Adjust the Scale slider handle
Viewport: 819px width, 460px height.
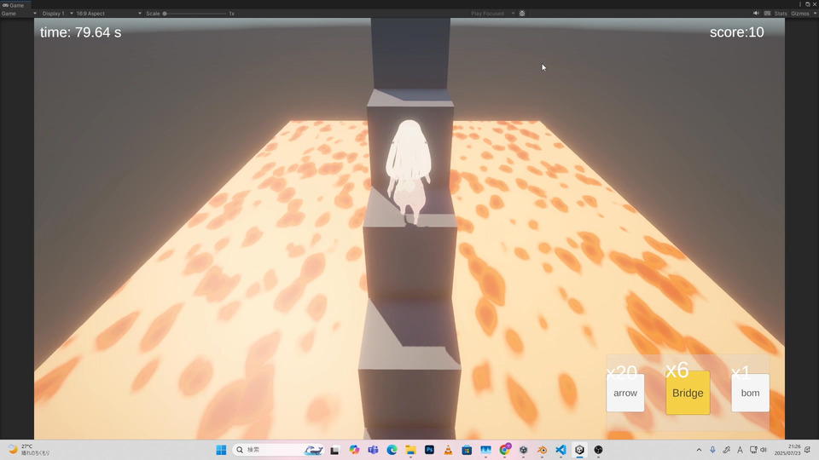(x=165, y=14)
